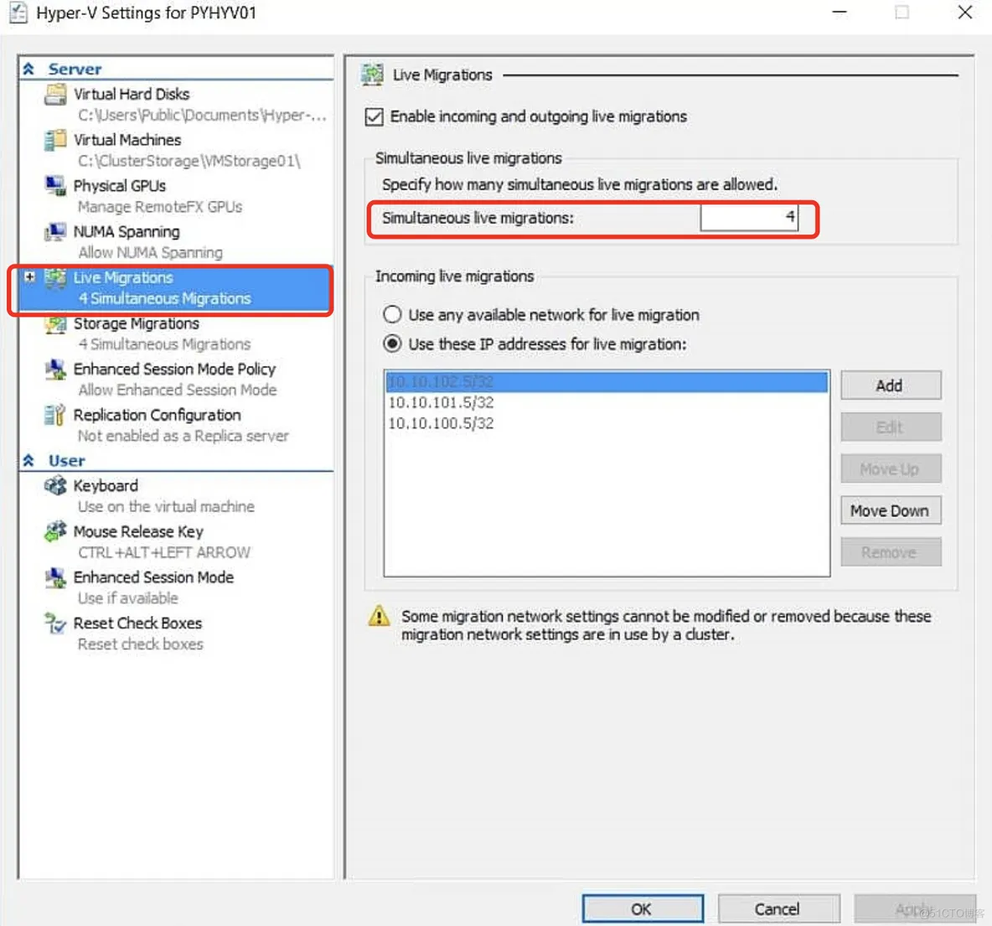Click the Virtual Machines icon
Viewport: 992px width, 926px height.
(x=55, y=140)
